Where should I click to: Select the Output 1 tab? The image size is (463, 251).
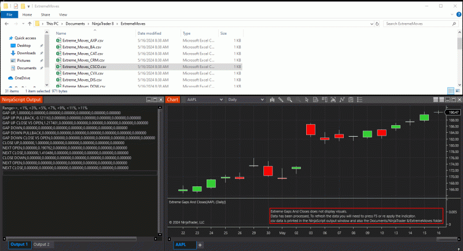point(20,245)
